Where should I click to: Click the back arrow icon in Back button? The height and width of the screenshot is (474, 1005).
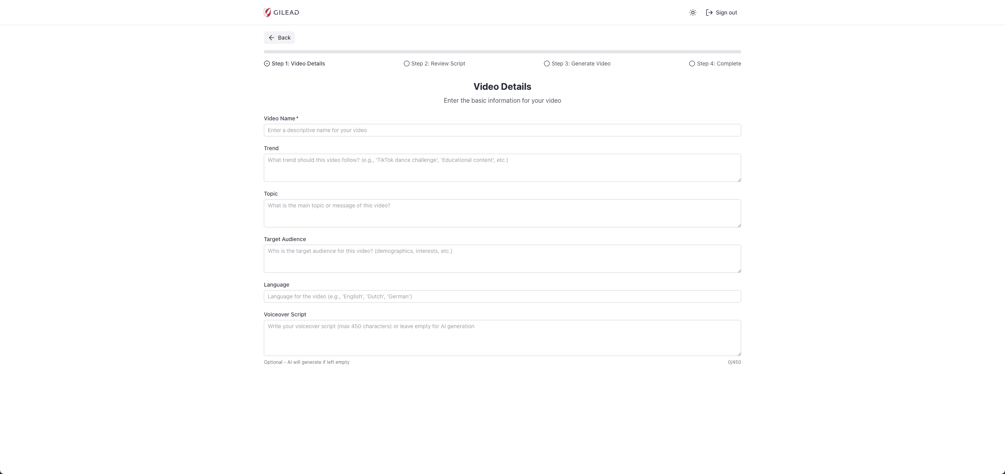click(x=272, y=38)
